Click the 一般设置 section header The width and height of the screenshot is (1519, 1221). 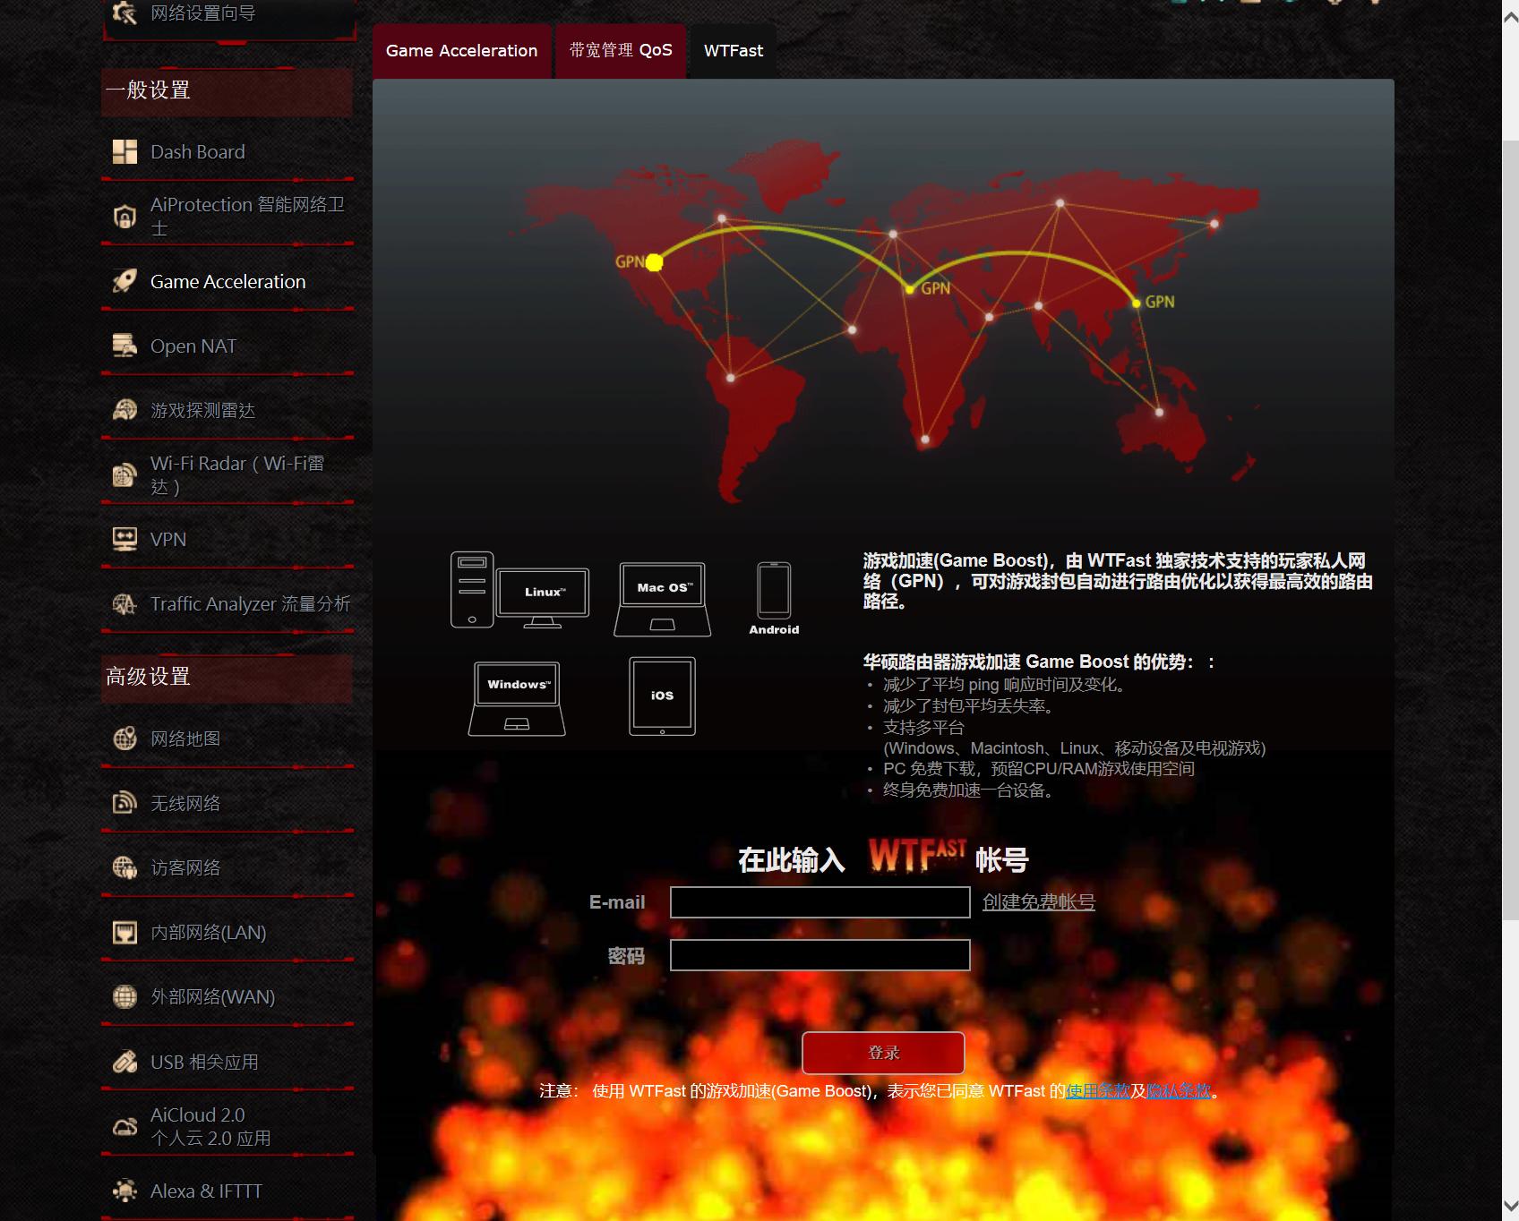pos(227,90)
